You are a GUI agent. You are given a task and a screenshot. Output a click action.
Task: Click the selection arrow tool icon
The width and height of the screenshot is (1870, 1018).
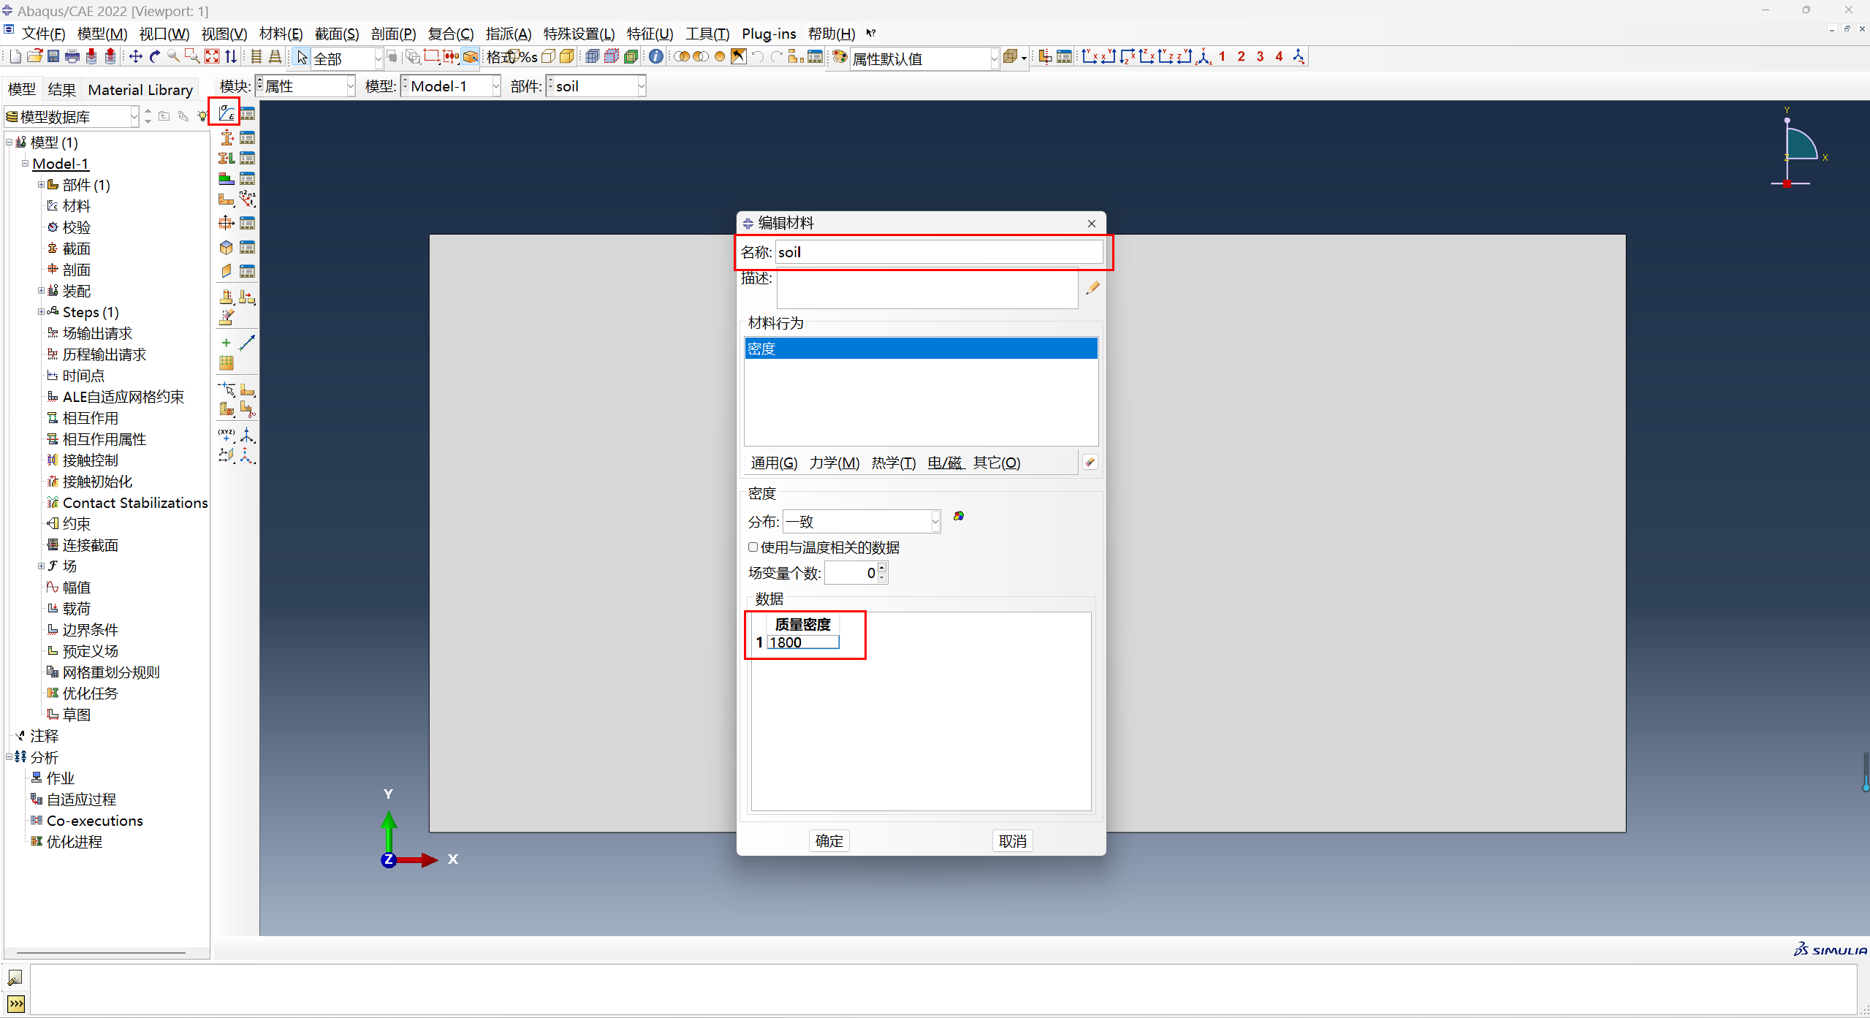(302, 58)
